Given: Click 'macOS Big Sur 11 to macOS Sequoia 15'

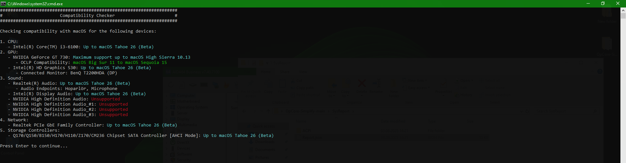Looking at the screenshot, I should [120, 62].
